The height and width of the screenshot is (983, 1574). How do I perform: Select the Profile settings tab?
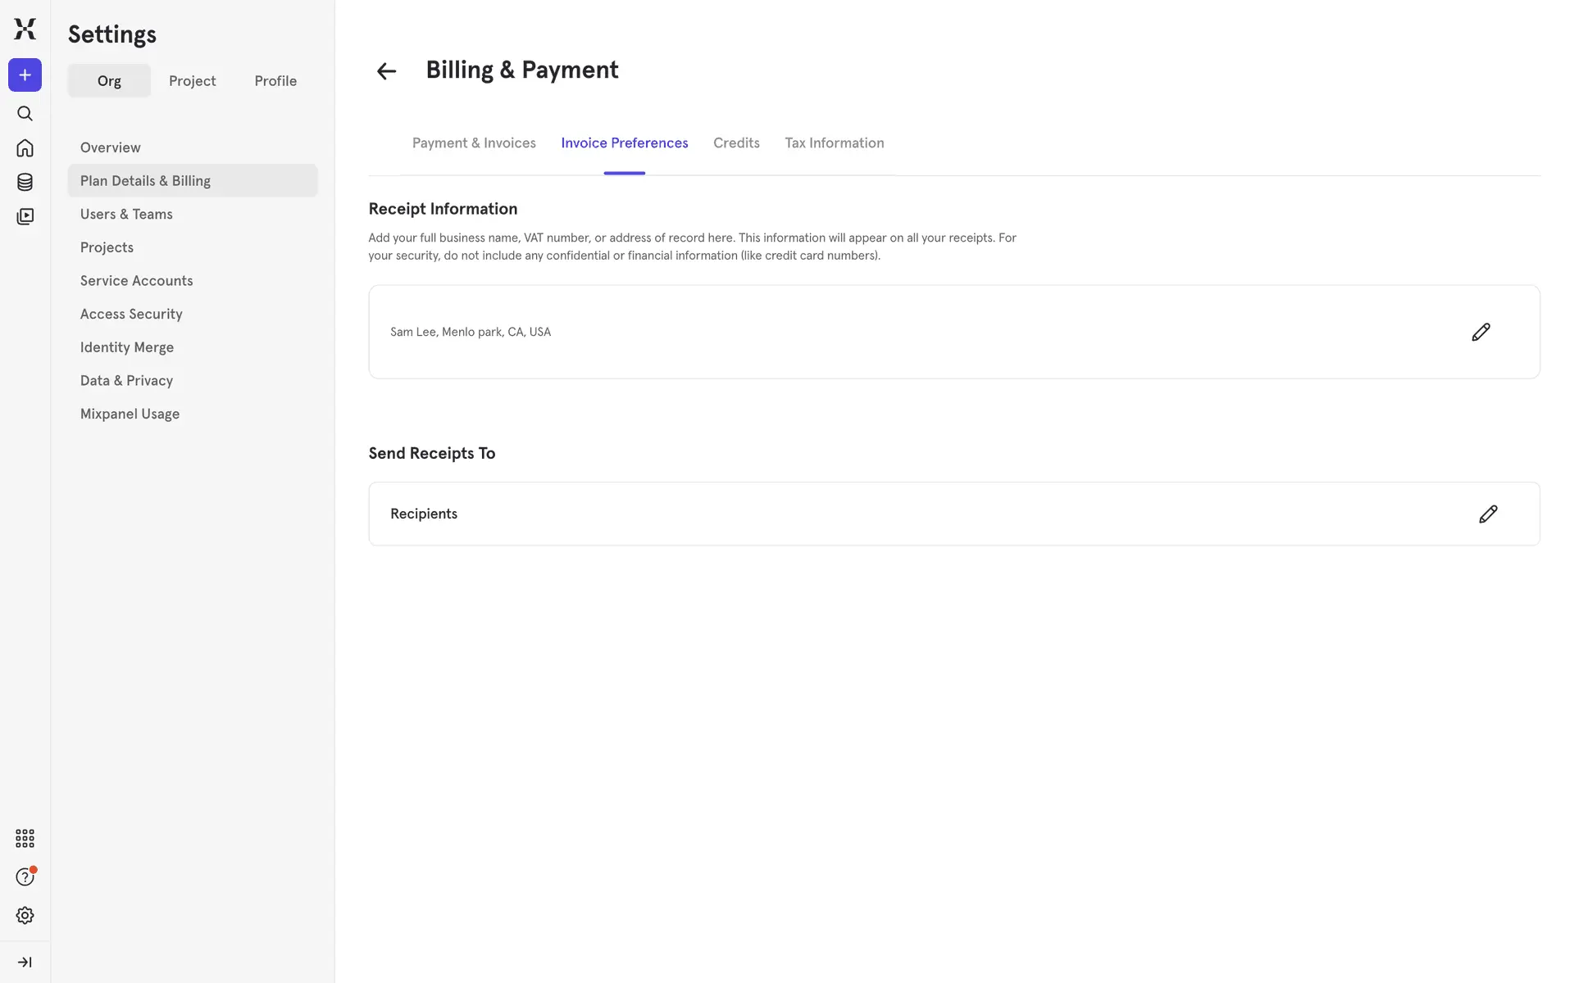[275, 81]
